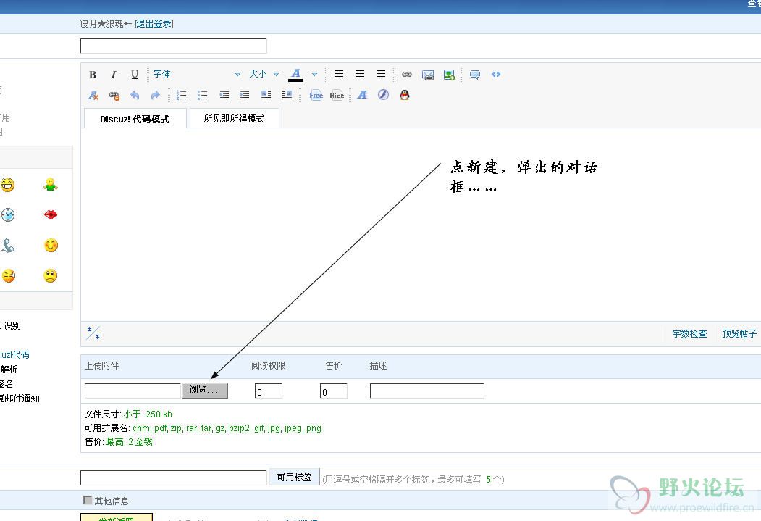Insert an email link
Screen dimensions: 761x521
[x=428, y=75]
